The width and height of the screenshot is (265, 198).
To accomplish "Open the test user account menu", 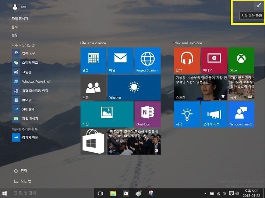I will click(19, 7).
